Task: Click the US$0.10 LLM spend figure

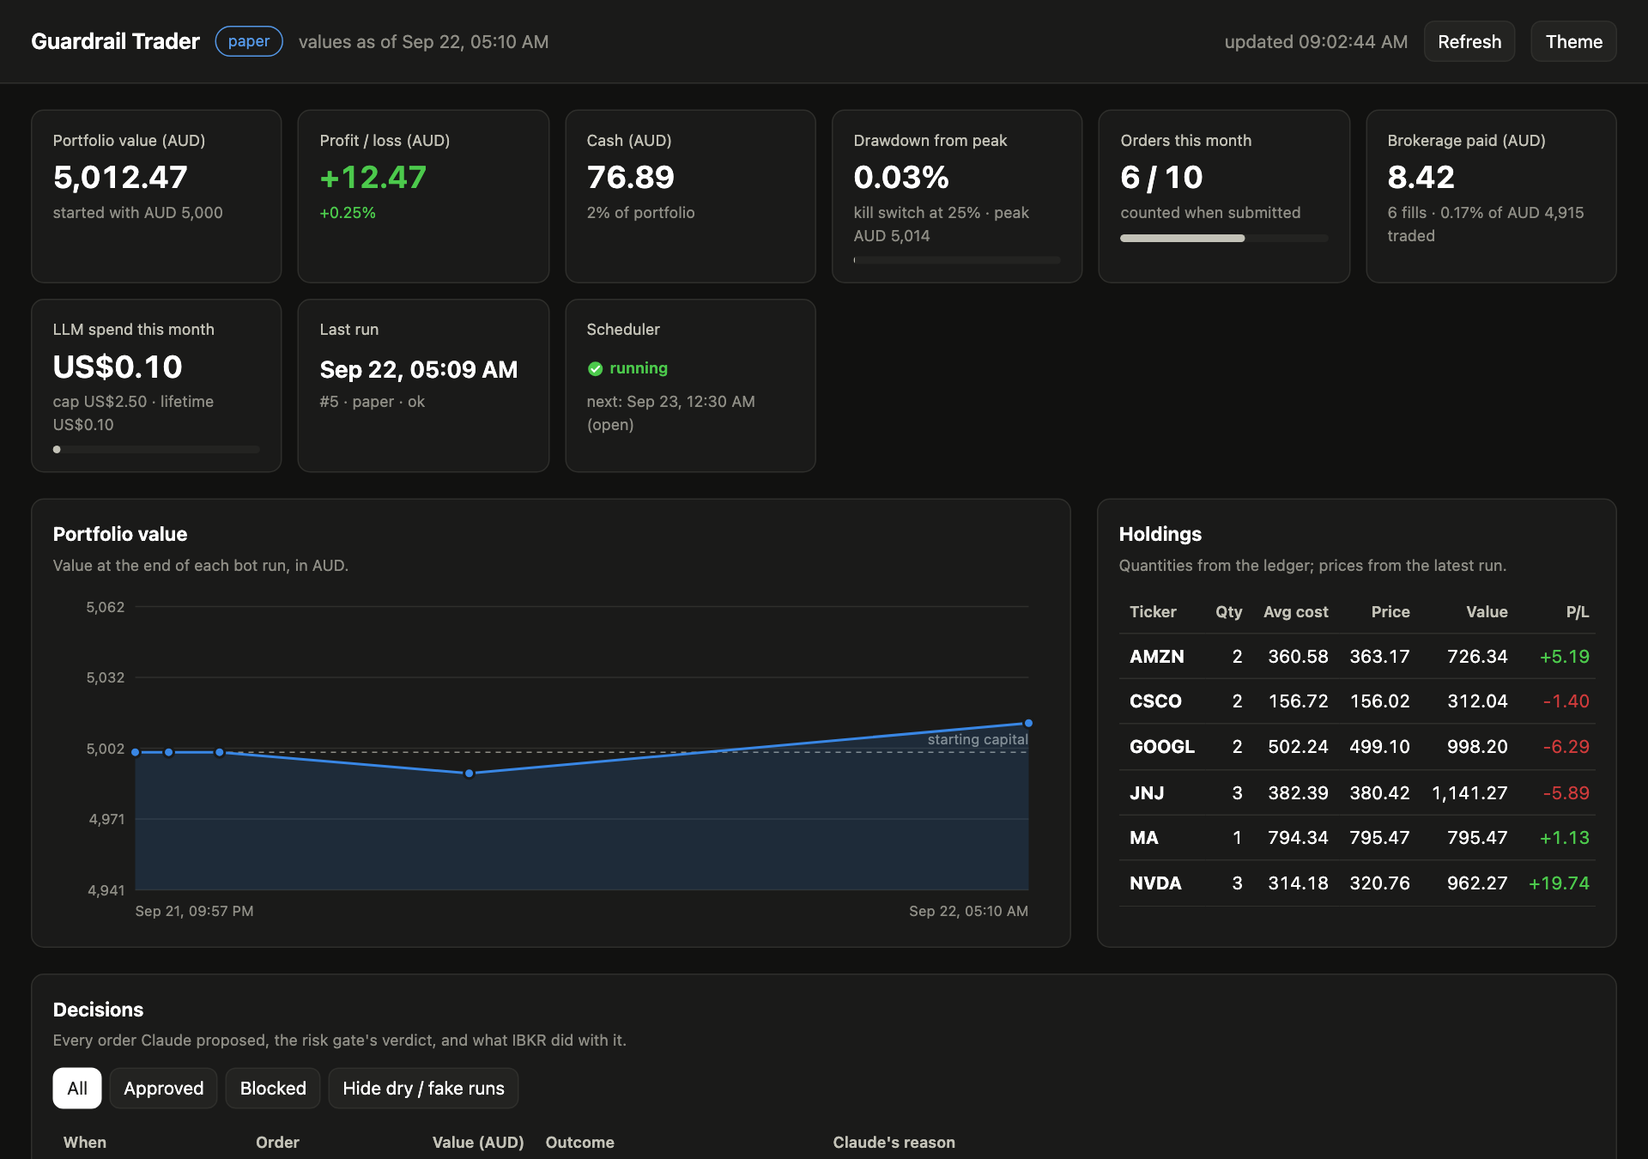Action: point(118,367)
